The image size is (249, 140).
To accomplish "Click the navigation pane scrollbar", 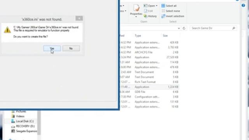I will click(x=39, y=122).
